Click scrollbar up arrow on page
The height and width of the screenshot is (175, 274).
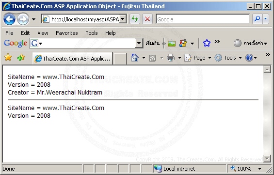[267, 69]
